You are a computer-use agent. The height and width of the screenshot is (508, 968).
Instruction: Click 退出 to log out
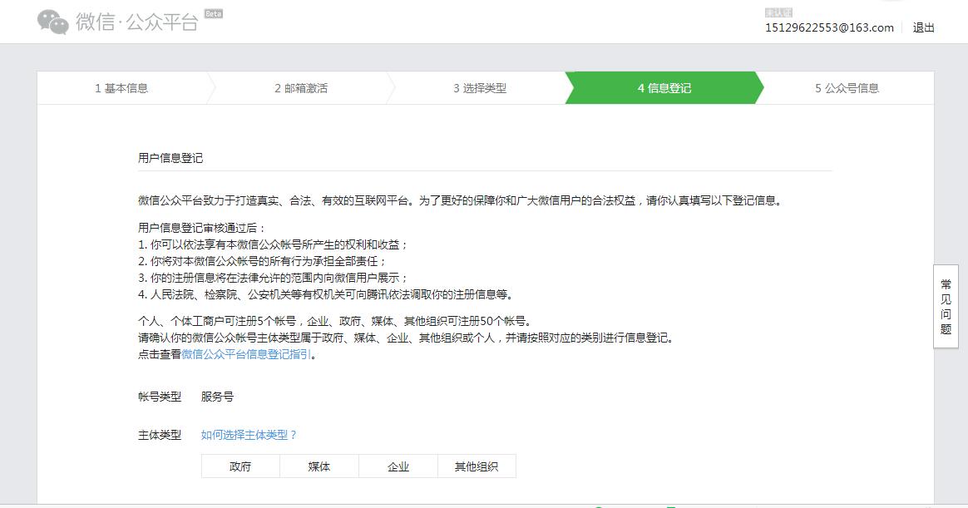(926, 27)
